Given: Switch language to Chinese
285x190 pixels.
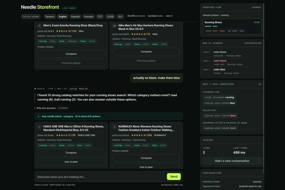Looking at the screenshot, I should (120, 17).
